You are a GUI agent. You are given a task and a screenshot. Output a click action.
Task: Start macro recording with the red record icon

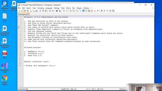(102, 11)
